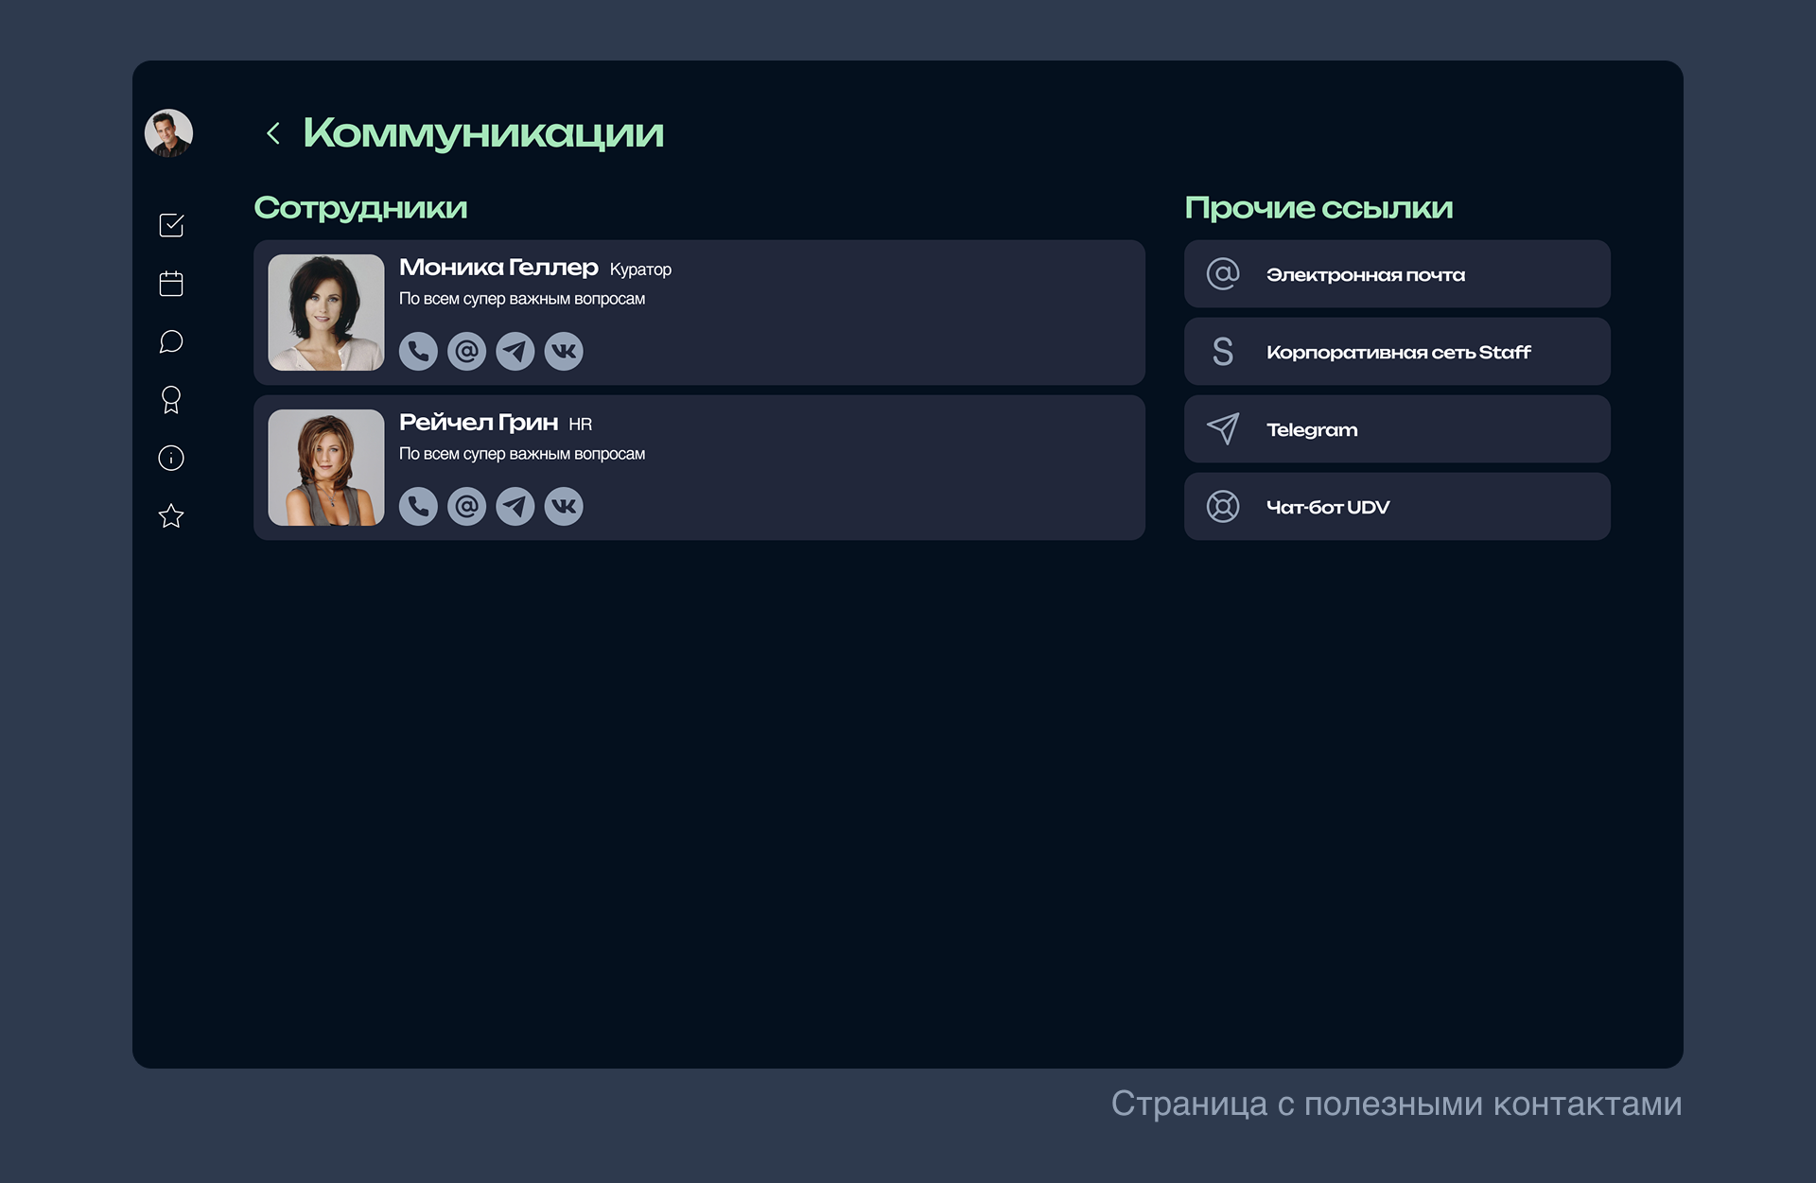Message Рейчел Грин via Telegram icon
Screen dimensions: 1816x1183
(x=515, y=506)
